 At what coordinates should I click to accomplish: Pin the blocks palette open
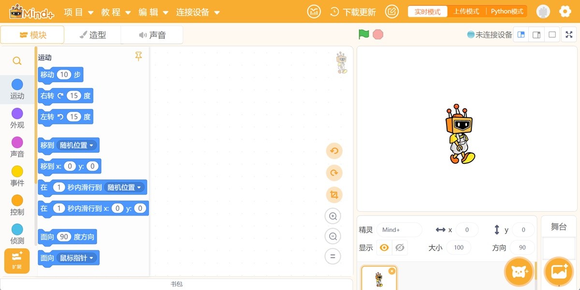138,57
